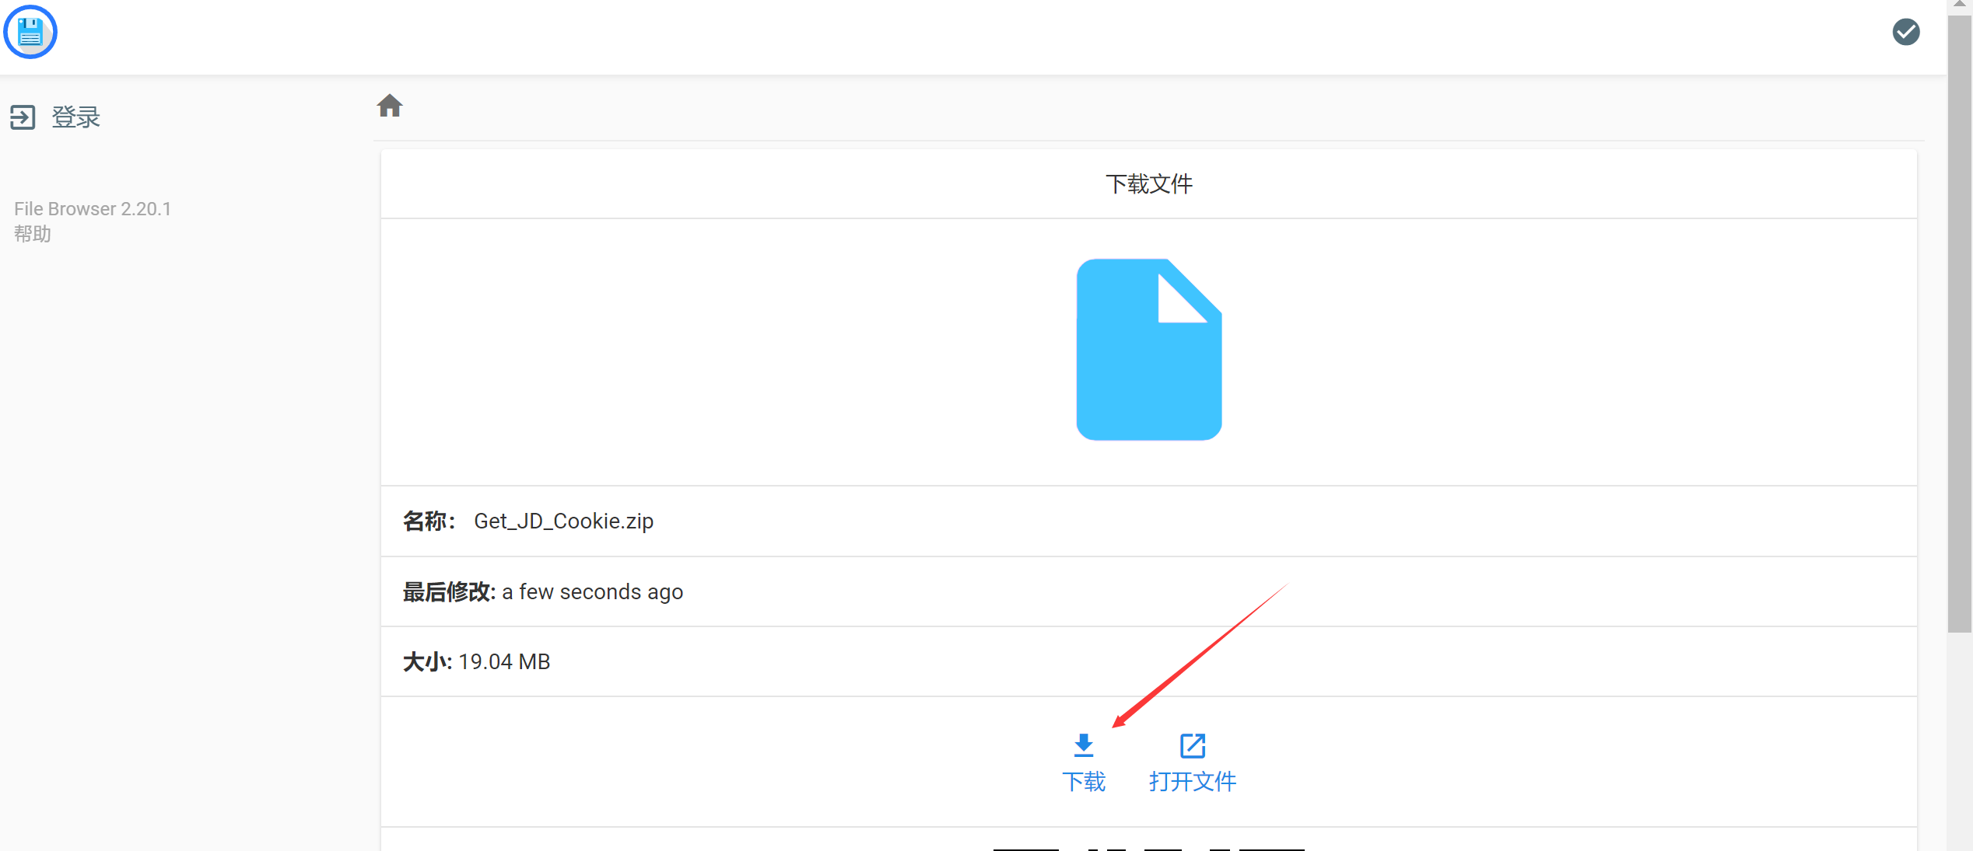The height and width of the screenshot is (851, 1973).
Task: Click the filename Get_JD_Cookie.zip
Action: [x=563, y=521]
